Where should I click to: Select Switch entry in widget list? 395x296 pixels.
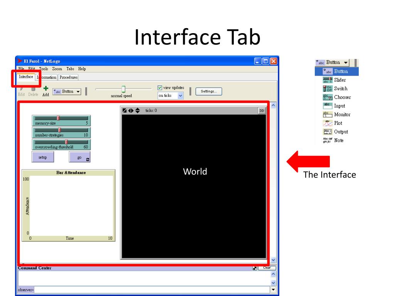tap(336, 89)
